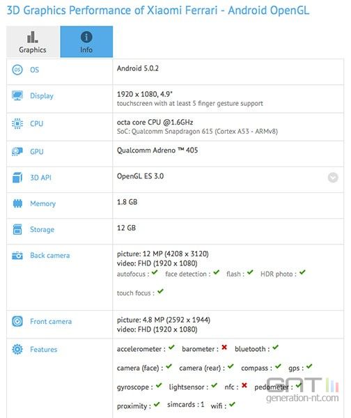Expand the OpenGL ES 3.0 details chevron
The width and height of the screenshot is (351, 418).
333,178
